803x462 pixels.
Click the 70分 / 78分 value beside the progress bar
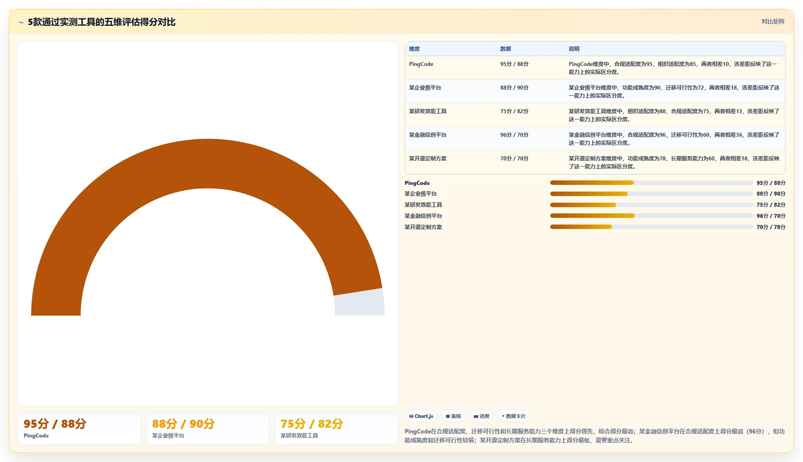pos(771,227)
